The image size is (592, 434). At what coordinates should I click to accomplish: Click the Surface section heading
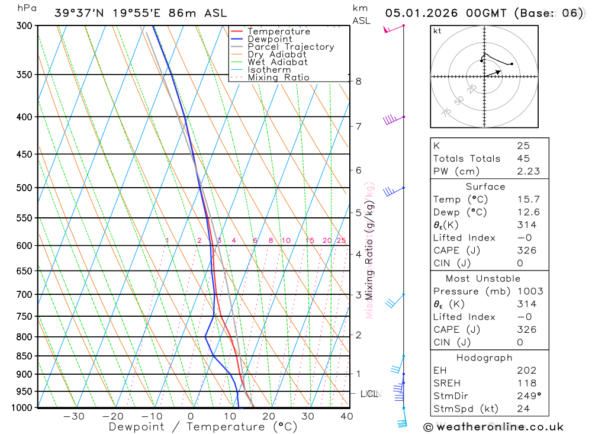[485, 187]
